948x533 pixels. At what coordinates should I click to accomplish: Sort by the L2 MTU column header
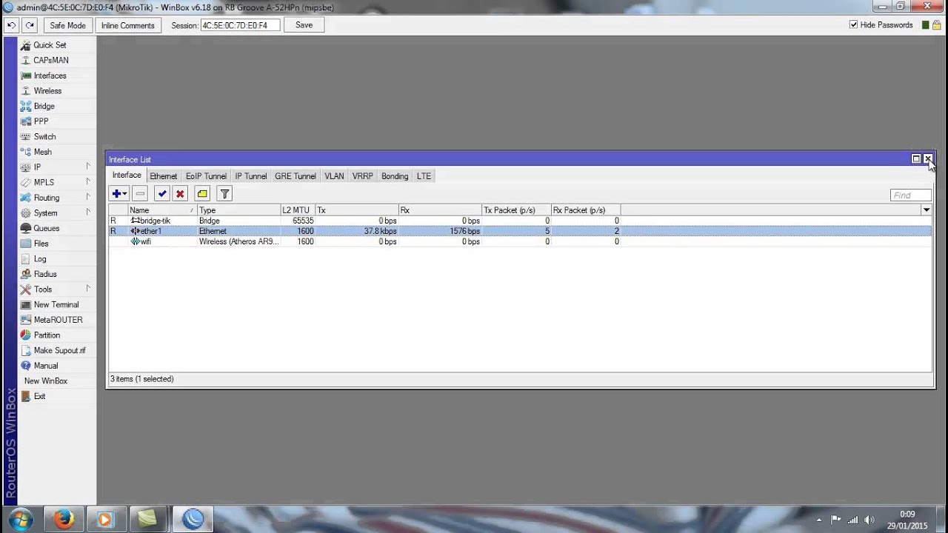298,210
